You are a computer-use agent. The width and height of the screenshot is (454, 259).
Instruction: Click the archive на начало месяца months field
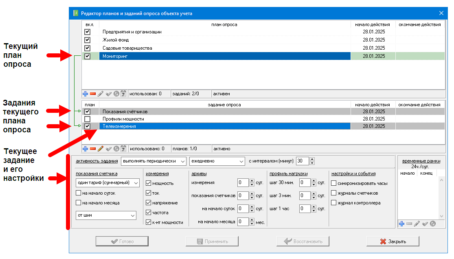pos(243,222)
